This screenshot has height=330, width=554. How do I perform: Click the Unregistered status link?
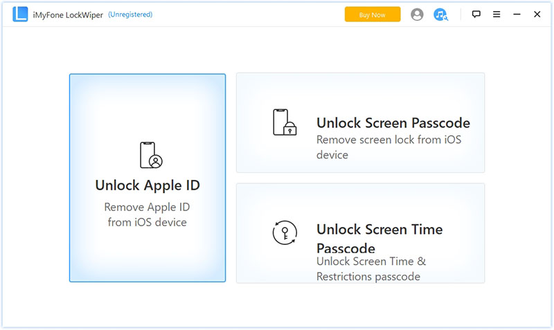pos(130,15)
